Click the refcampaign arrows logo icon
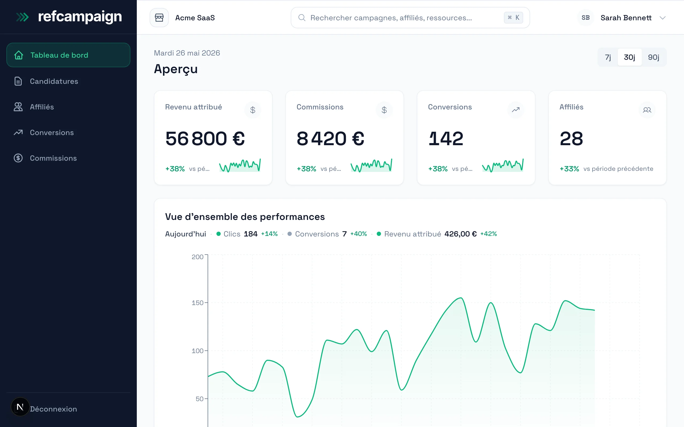Image resolution: width=684 pixels, height=427 pixels. click(x=23, y=17)
